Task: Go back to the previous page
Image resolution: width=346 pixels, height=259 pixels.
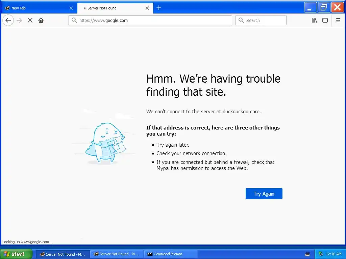Action: [x=8, y=20]
